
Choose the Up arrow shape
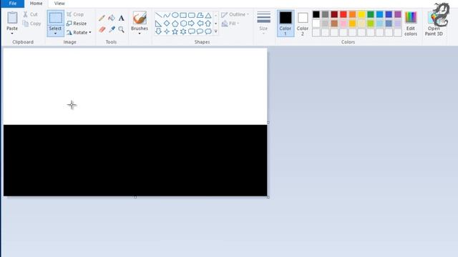(x=208, y=24)
